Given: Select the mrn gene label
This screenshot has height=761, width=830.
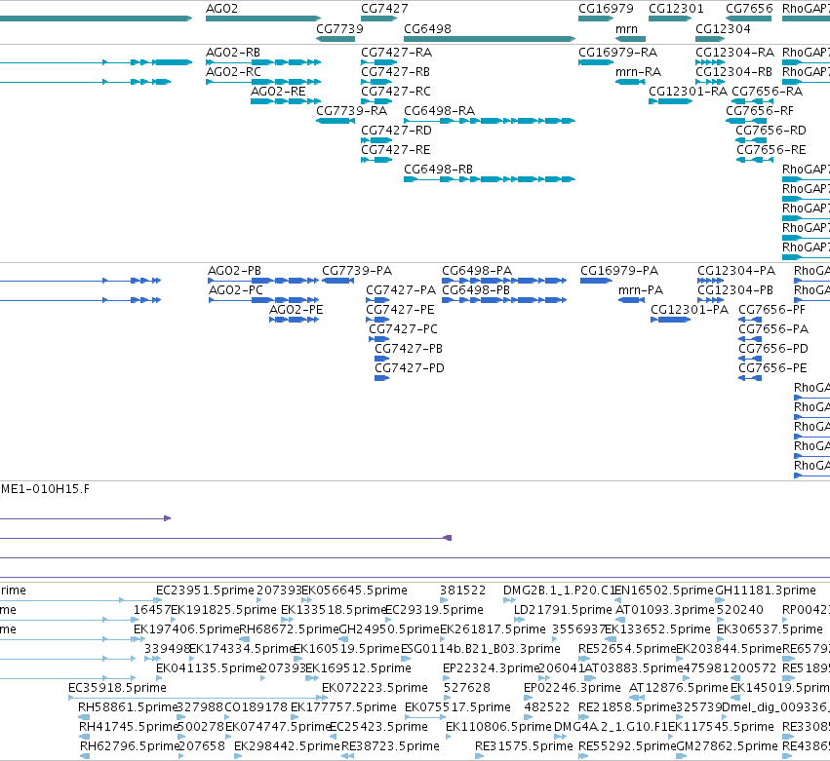Looking at the screenshot, I should click(627, 28).
